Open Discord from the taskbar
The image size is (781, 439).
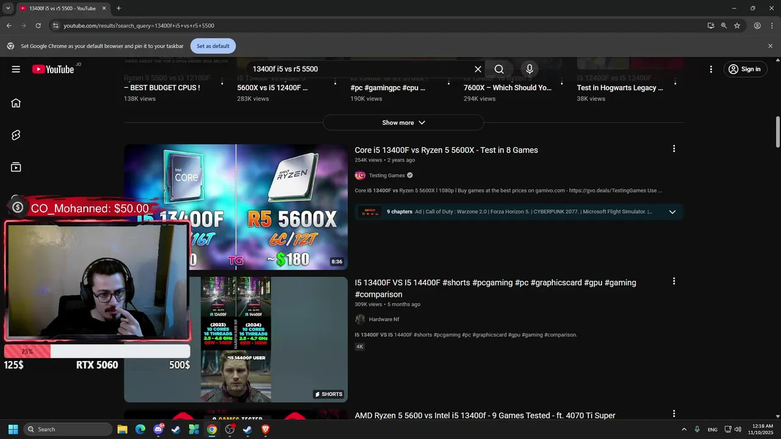coord(158,429)
